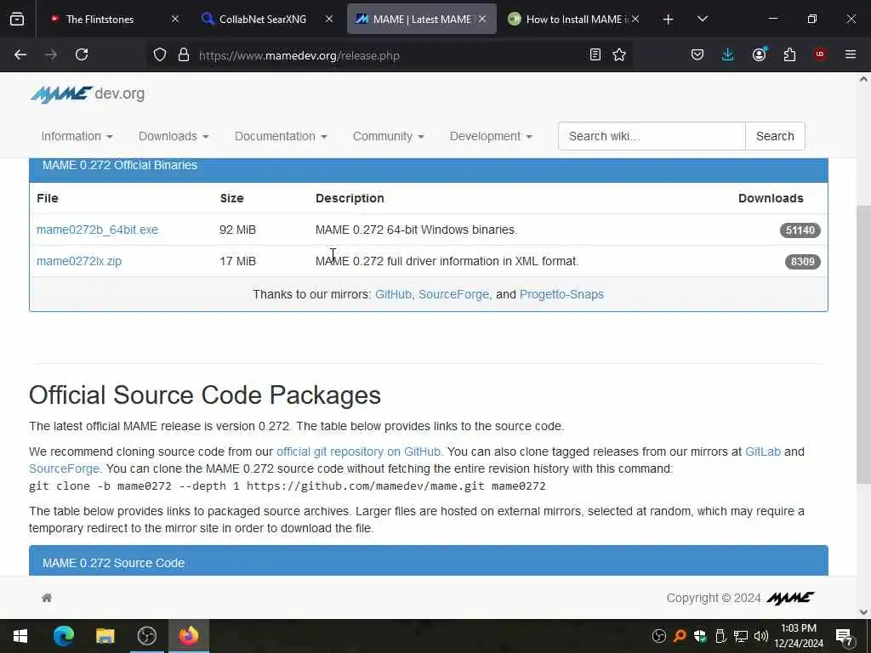Click the volume tray icon
Viewport: 871px width, 653px height.
pyautogui.click(x=761, y=636)
